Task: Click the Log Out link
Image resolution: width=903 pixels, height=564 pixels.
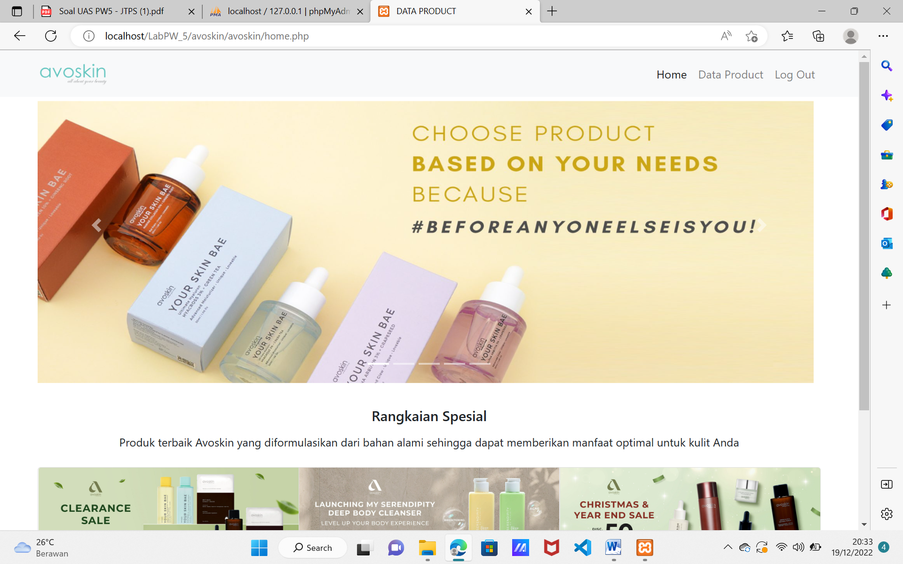Action: pos(794,75)
